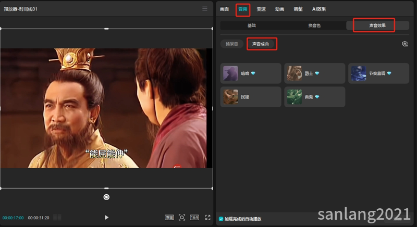
Task: Click the favorites icon beside sound filters
Action: [405, 44]
